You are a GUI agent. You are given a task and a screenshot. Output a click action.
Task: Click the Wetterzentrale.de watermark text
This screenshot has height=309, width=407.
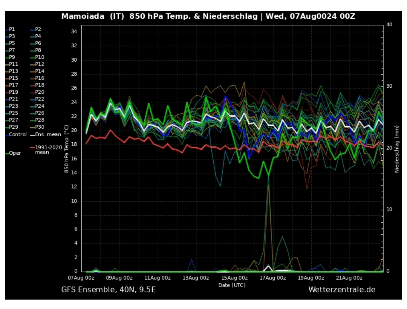[x=341, y=289]
